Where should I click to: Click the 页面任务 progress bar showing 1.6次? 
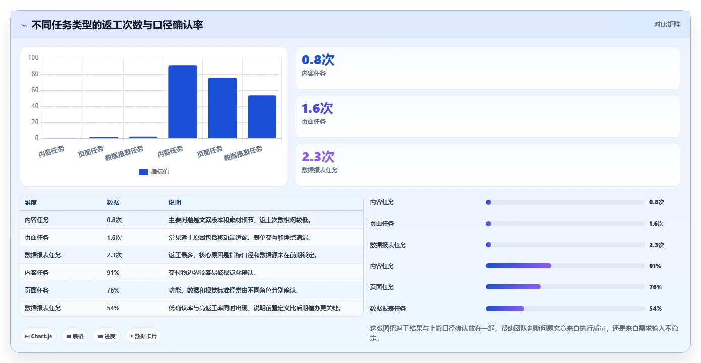pyautogui.click(x=565, y=224)
